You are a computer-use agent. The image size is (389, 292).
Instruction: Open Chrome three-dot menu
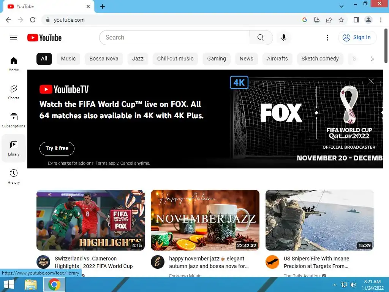(381, 20)
